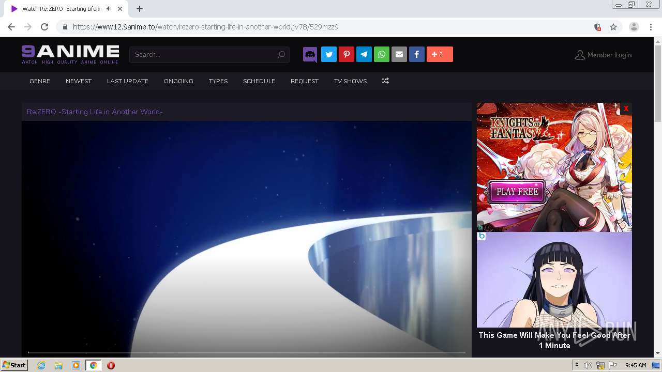
Task: Open the red Opera taskbar icon
Action: point(111,365)
